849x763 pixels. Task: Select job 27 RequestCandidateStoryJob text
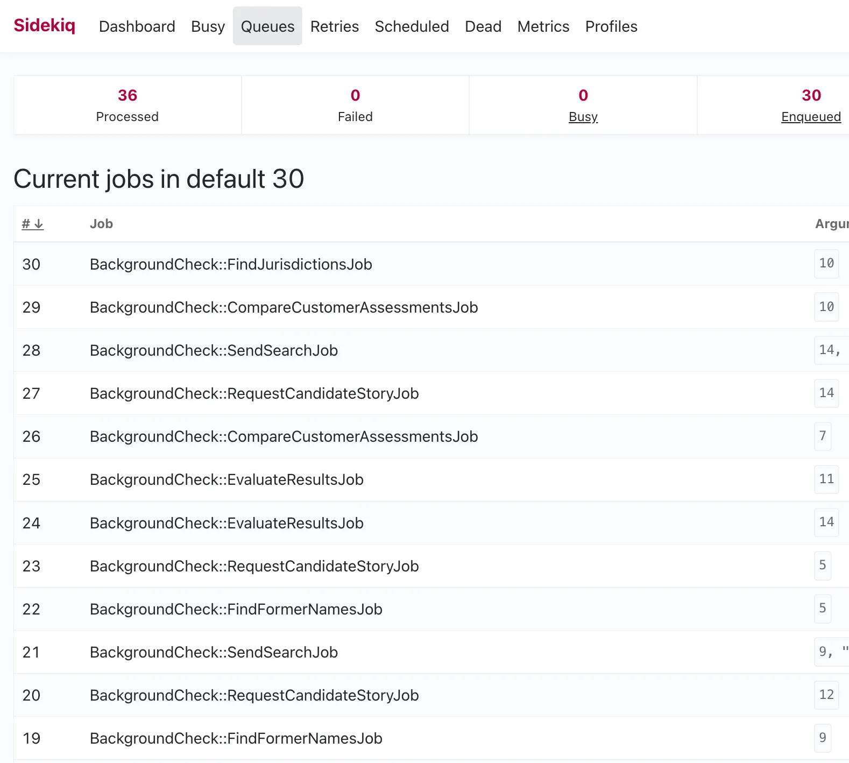pyautogui.click(x=254, y=393)
